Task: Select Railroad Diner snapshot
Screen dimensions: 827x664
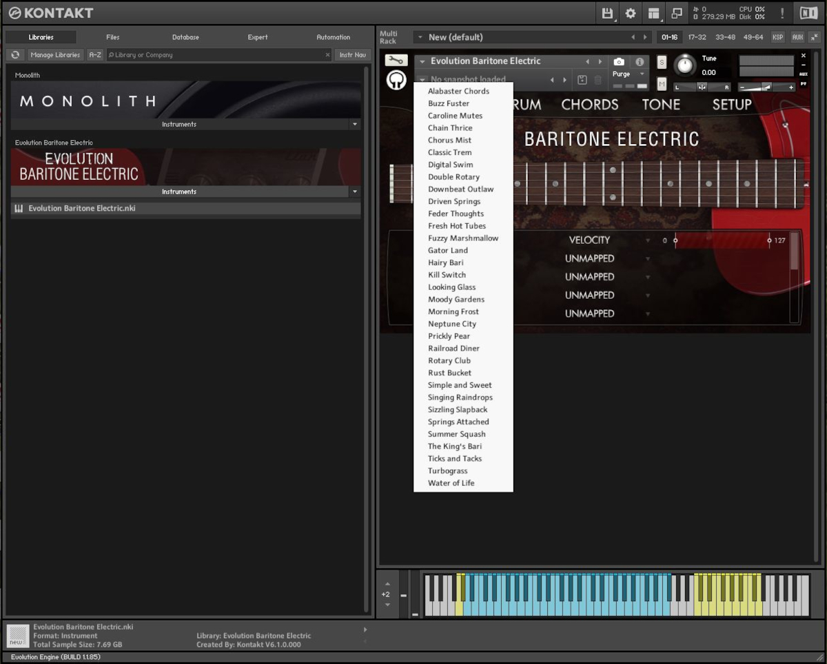Action: tap(453, 349)
